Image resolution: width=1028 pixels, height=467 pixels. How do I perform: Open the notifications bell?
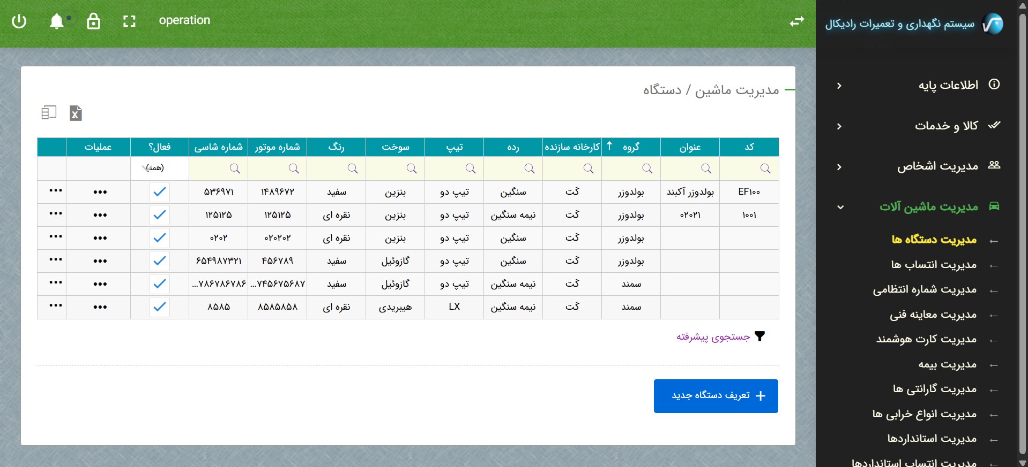pyautogui.click(x=57, y=21)
